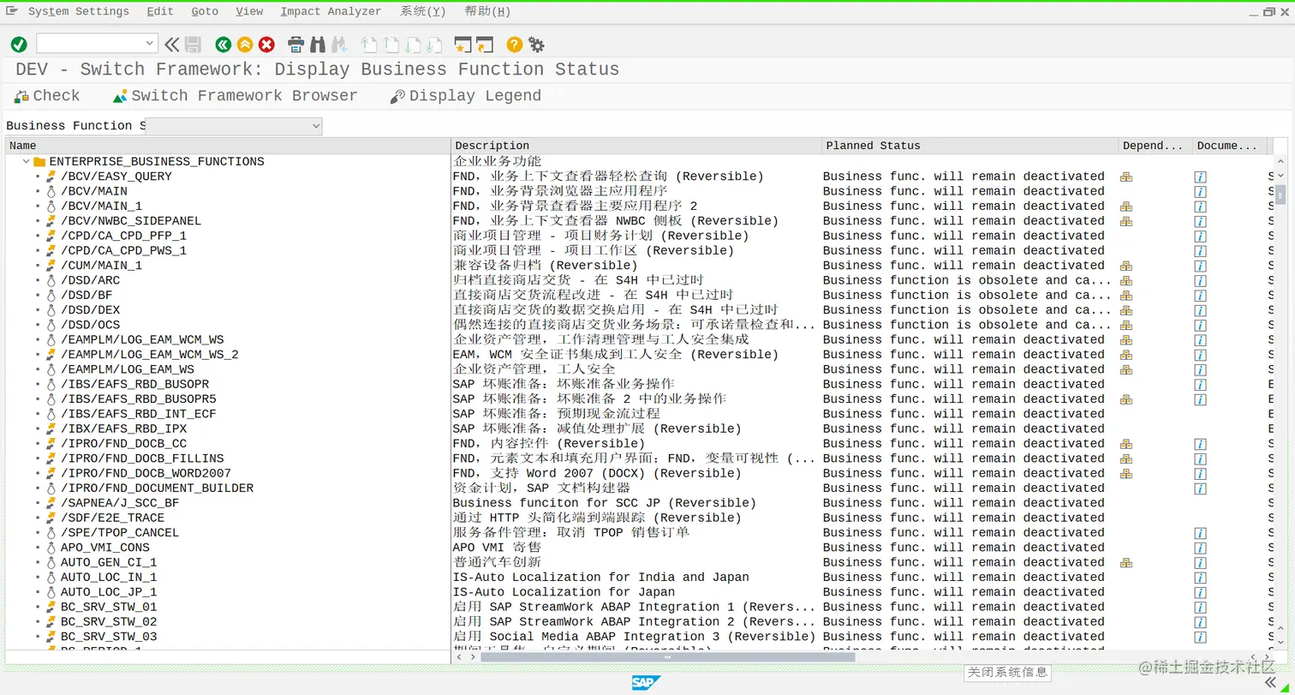Select the BC_SRV_STW_03 tree row
This screenshot has width=1295, height=695.
point(109,637)
